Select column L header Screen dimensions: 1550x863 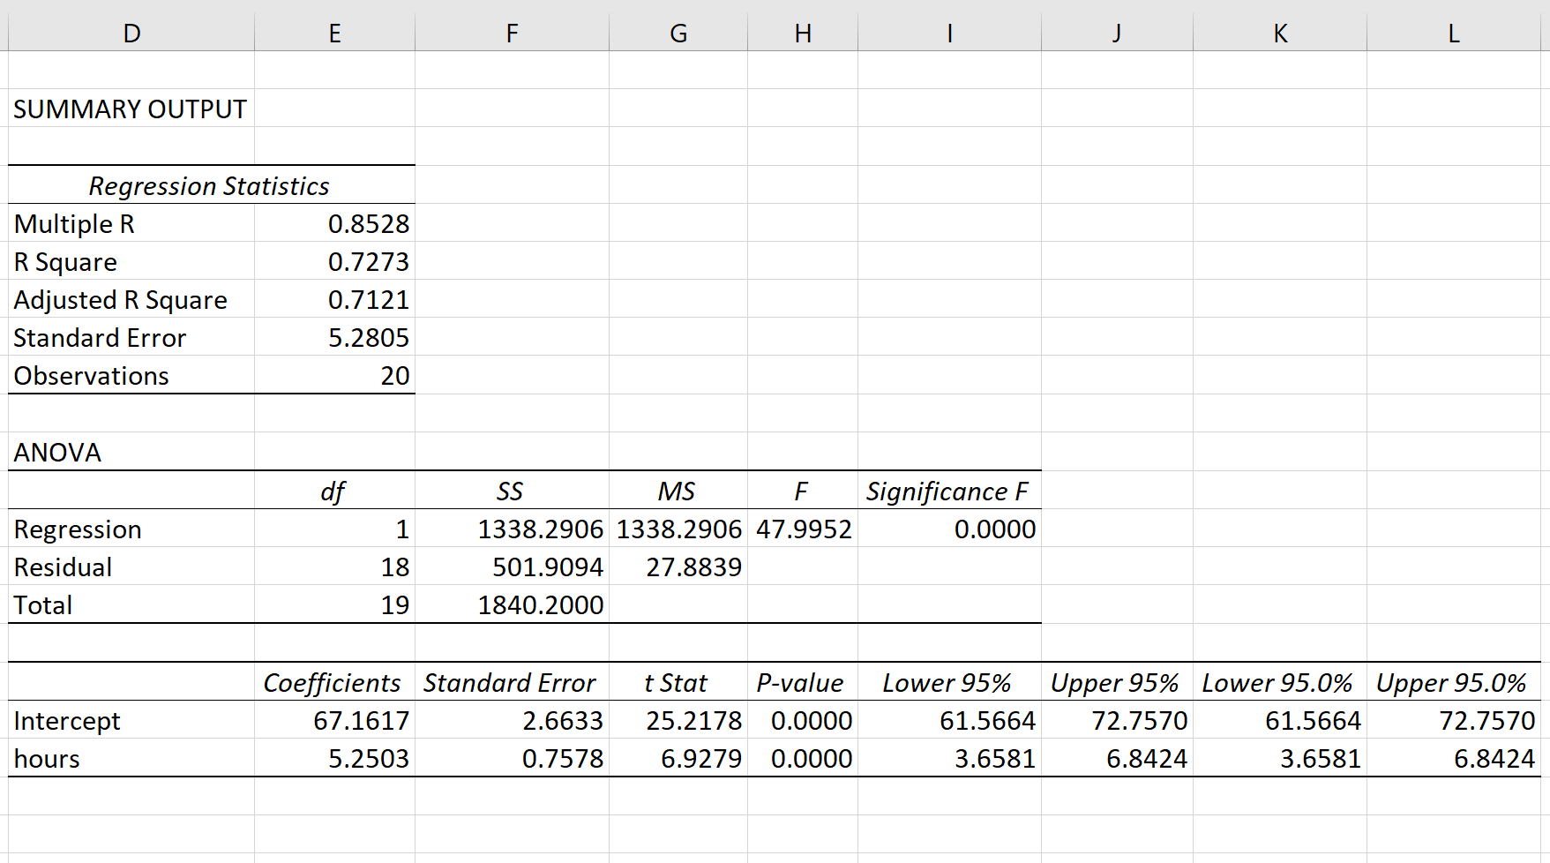pyautogui.click(x=1453, y=34)
